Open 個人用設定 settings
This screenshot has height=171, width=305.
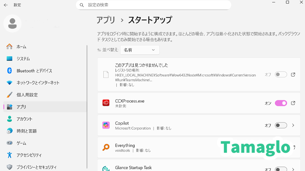pos(45,95)
